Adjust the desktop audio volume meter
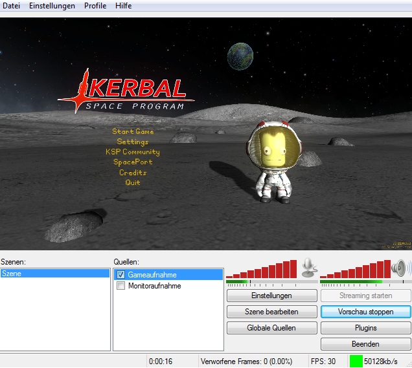Viewport: 412px width, 368px height. 354,269
